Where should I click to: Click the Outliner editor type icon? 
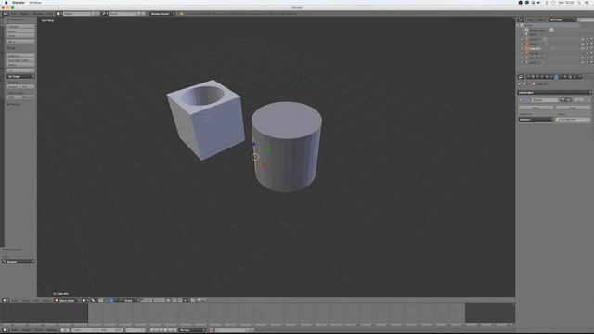coord(521,19)
